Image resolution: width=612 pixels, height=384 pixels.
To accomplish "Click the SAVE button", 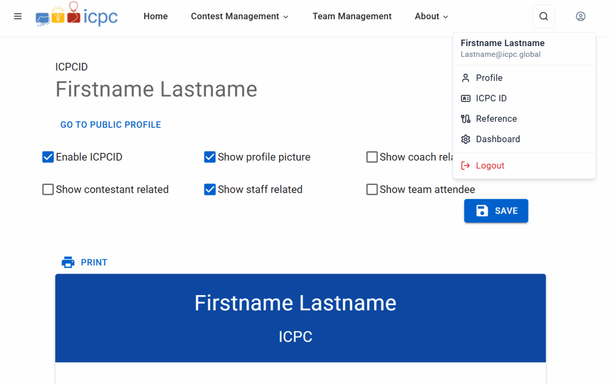I will tap(496, 211).
